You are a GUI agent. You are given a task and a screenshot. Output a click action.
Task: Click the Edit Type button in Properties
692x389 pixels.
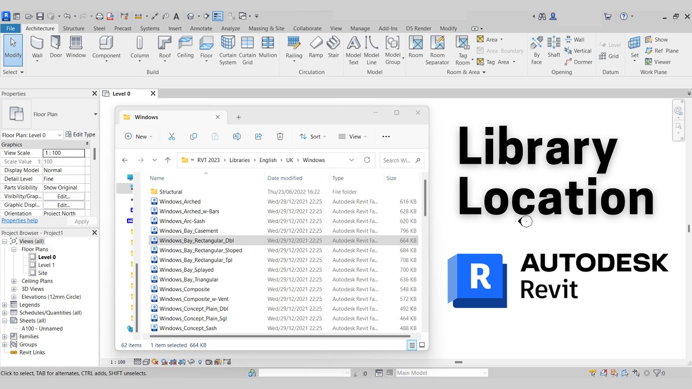[x=81, y=135]
